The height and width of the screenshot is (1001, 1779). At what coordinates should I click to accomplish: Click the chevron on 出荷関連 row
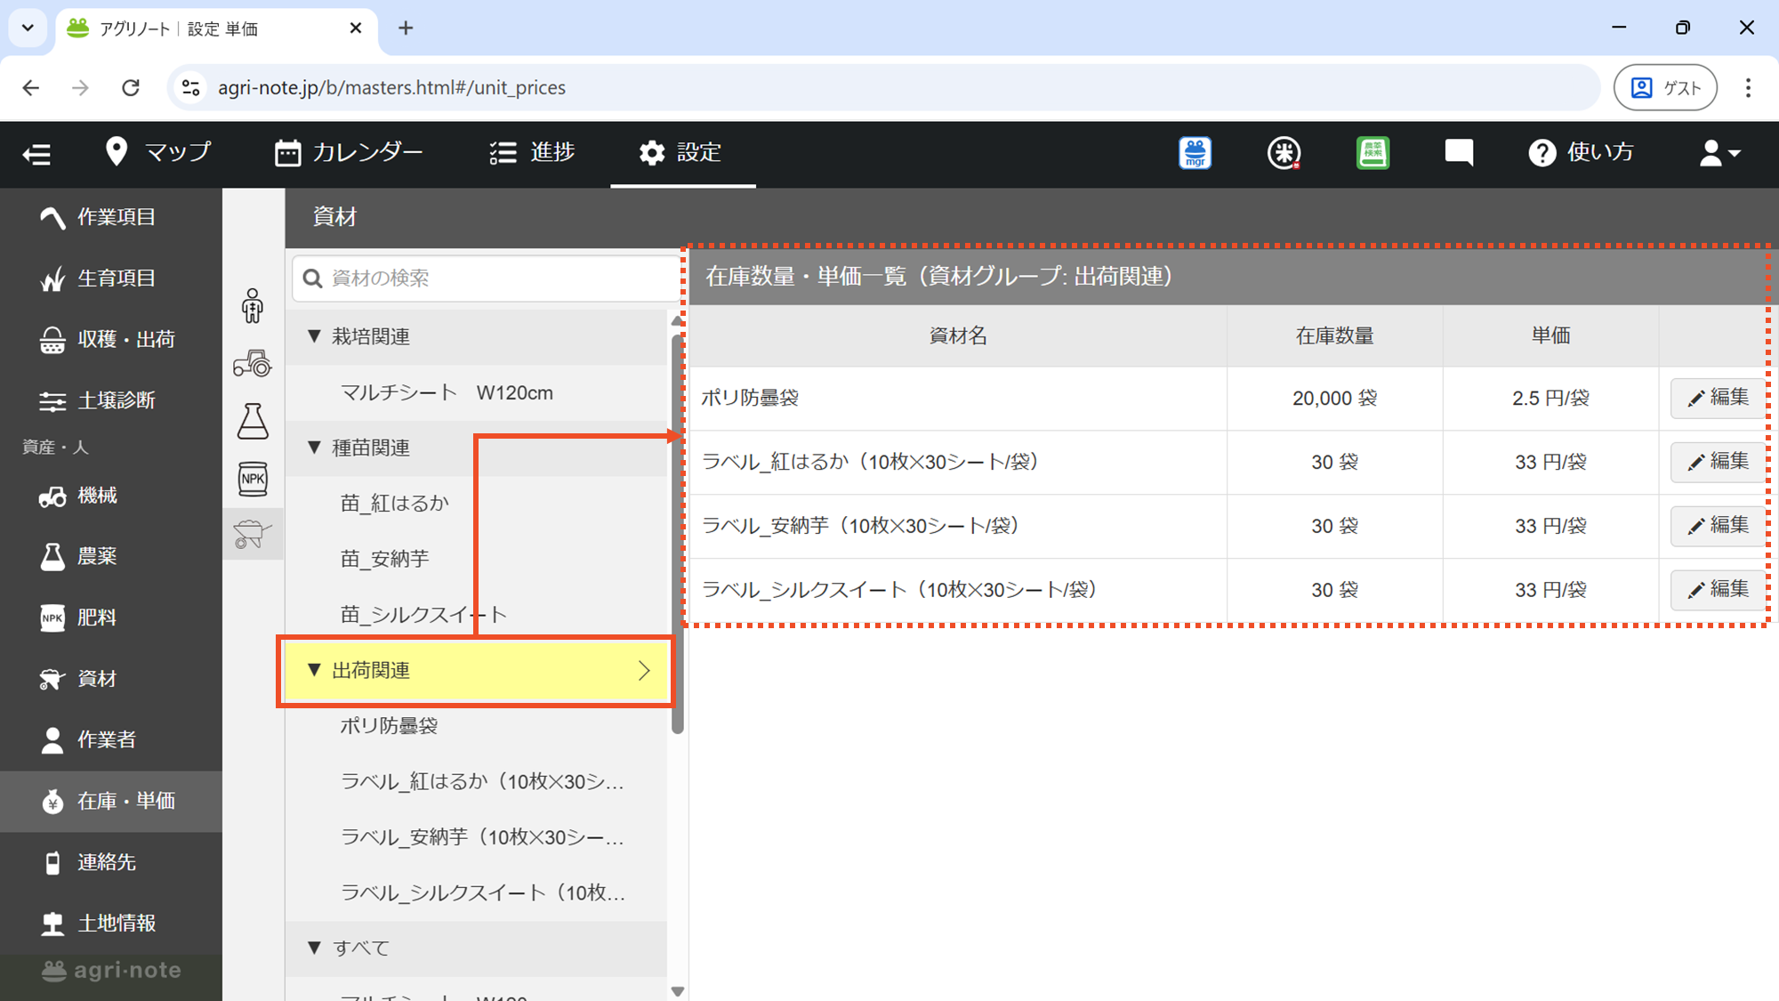pyautogui.click(x=644, y=671)
